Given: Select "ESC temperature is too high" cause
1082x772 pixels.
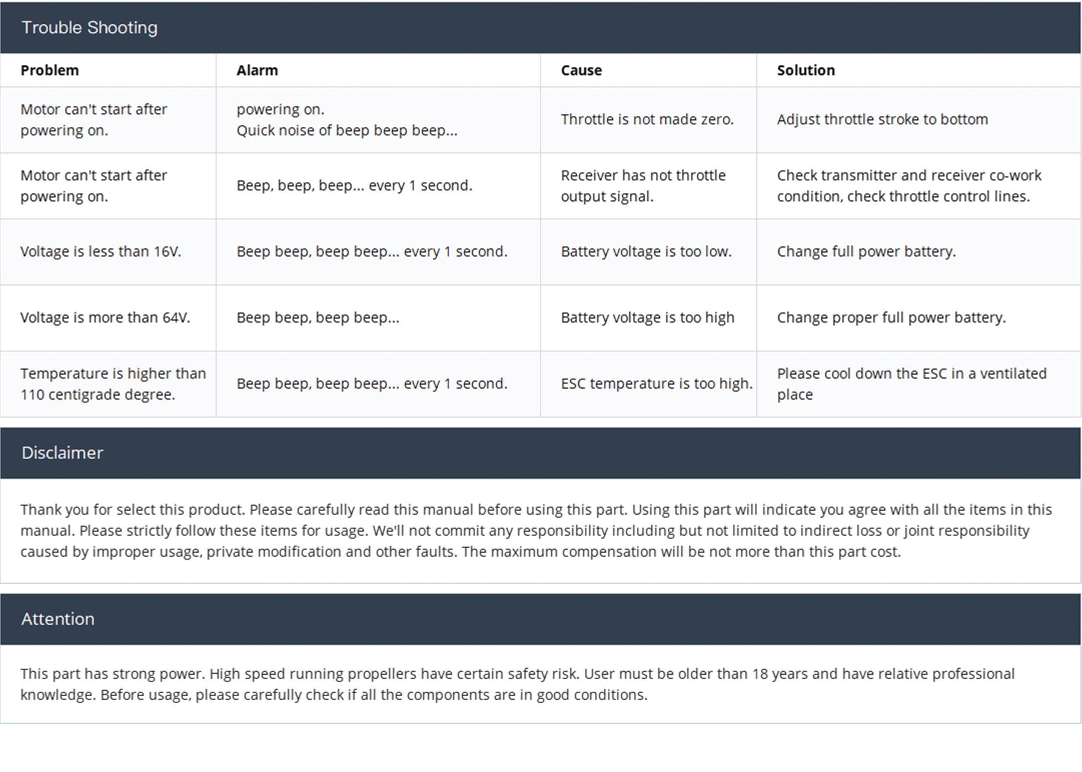Looking at the screenshot, I should click(x=657, y=384).
